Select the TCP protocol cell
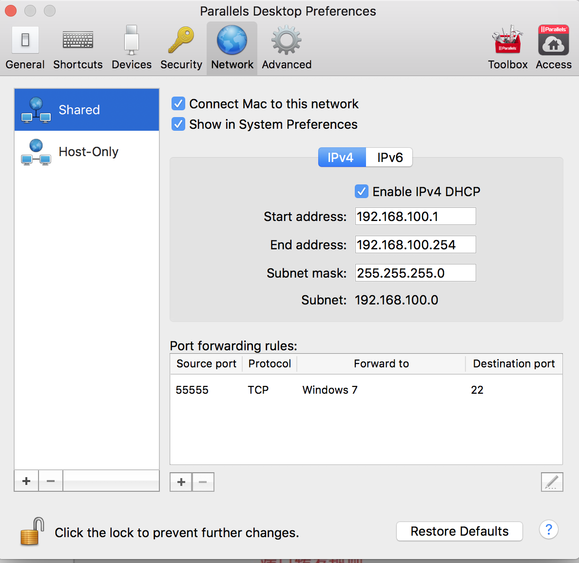This screenshot has height=563, width=579. (258, 390)
